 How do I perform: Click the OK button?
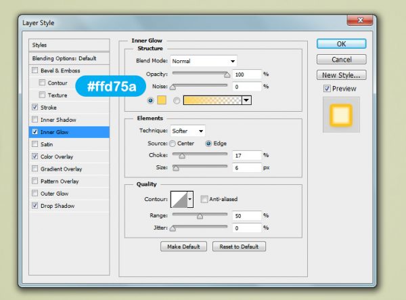[x=342, y=44]
